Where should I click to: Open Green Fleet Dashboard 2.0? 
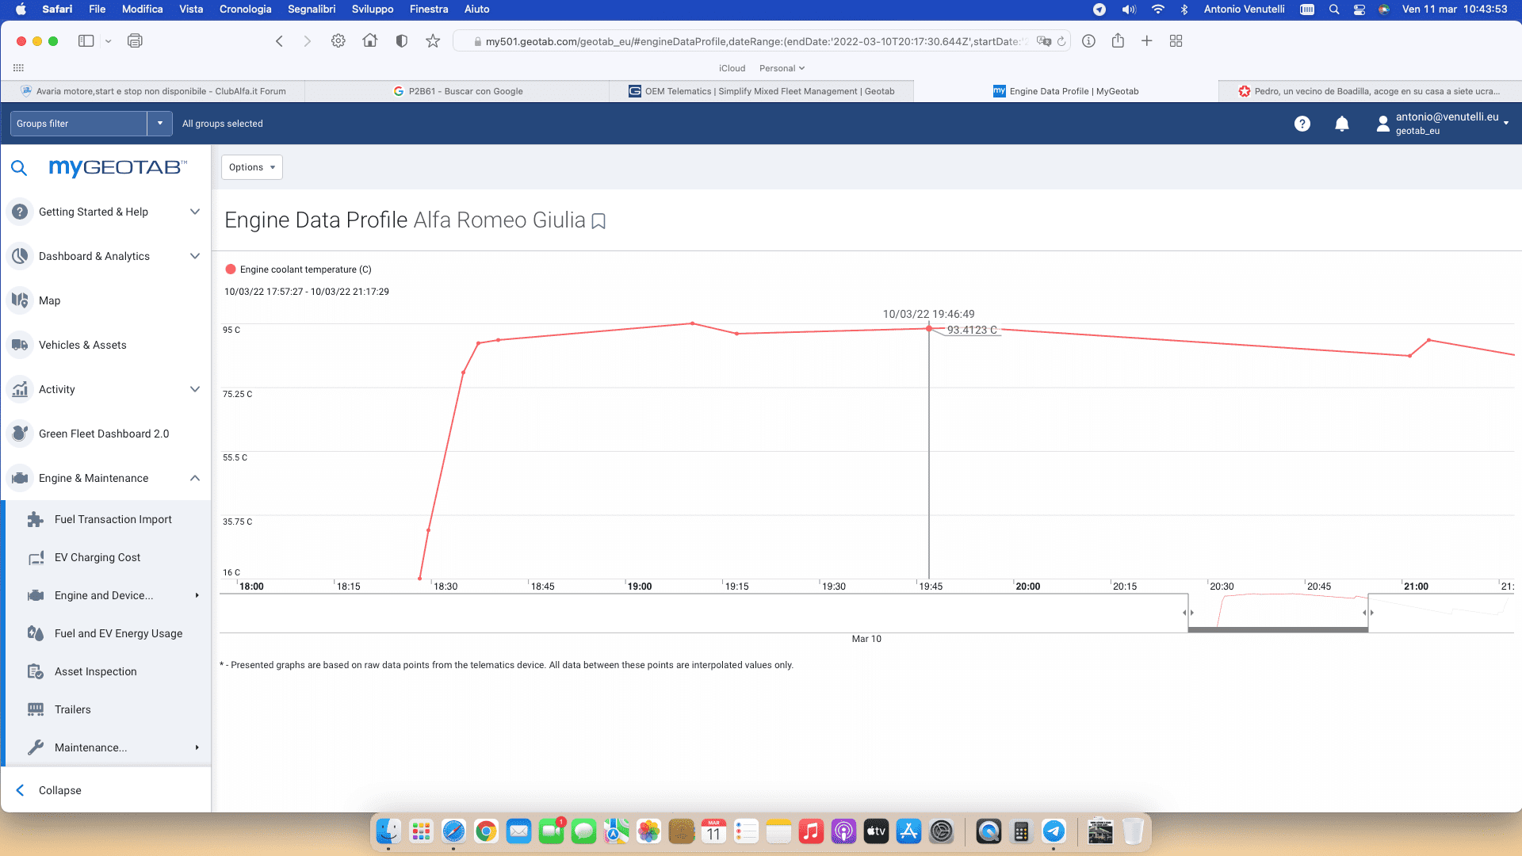pyautogui.click(x=104, y=434)
